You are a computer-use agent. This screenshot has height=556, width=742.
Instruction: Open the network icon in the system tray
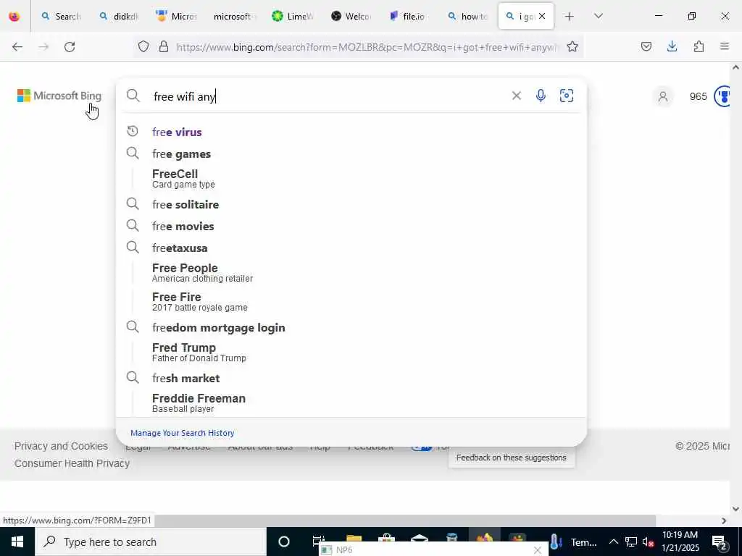point(631,542)
